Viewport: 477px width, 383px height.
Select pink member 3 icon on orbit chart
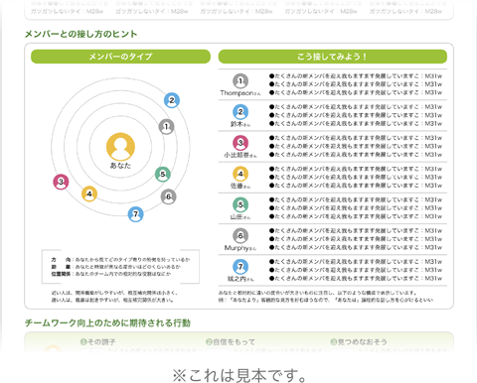point(61,182)
